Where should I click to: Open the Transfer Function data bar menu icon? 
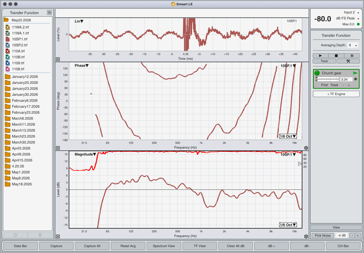coord(49,12)
